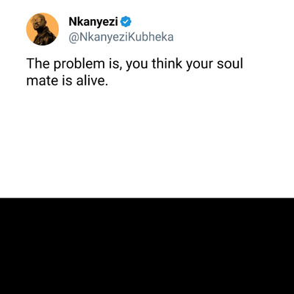This screenshot has width=294, height=294.
Task: Click the word 'The' starting the tweet
Action: click(38, 63)
